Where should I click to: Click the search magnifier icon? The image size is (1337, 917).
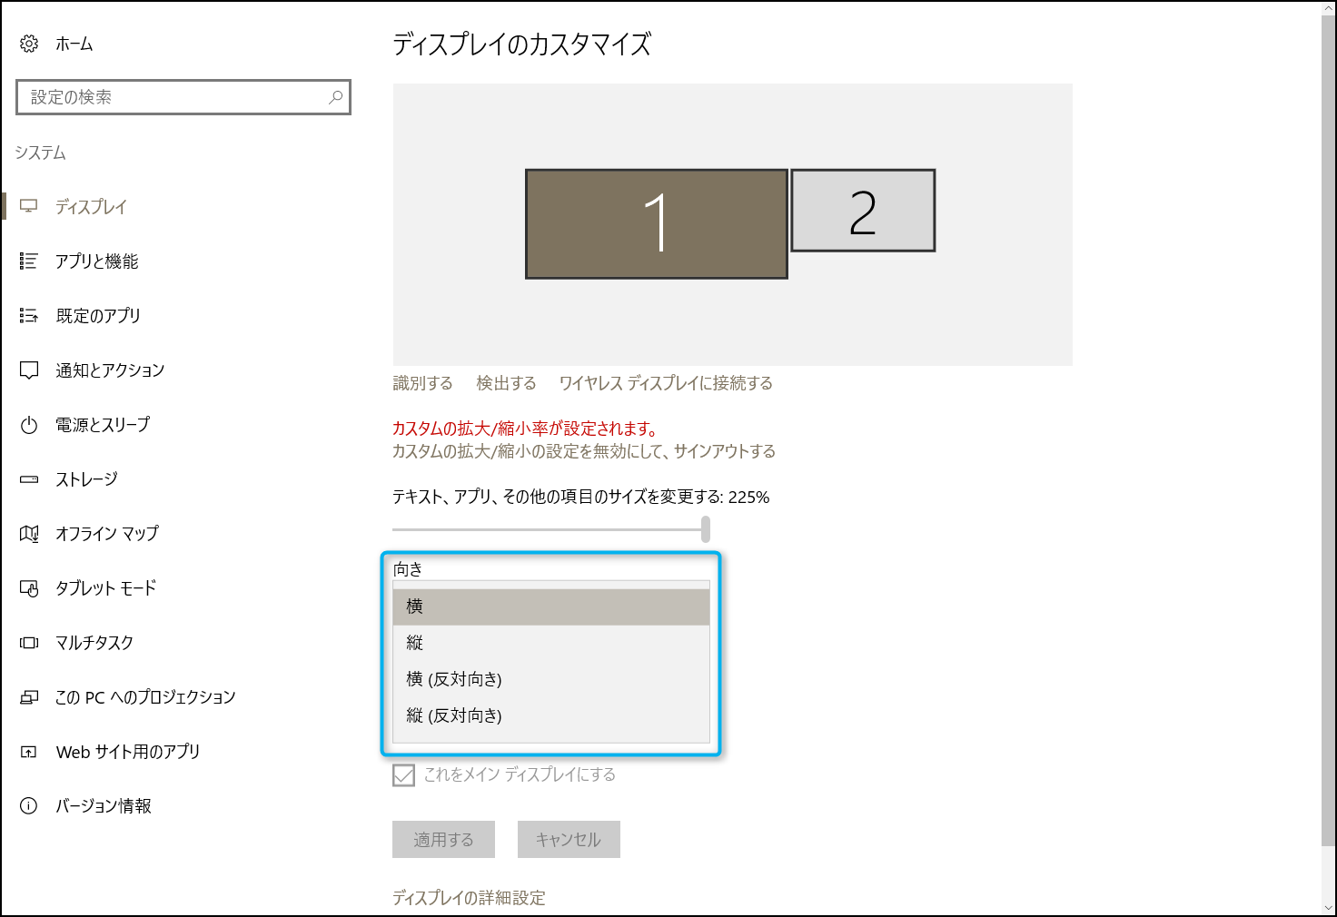pos(335,97)
